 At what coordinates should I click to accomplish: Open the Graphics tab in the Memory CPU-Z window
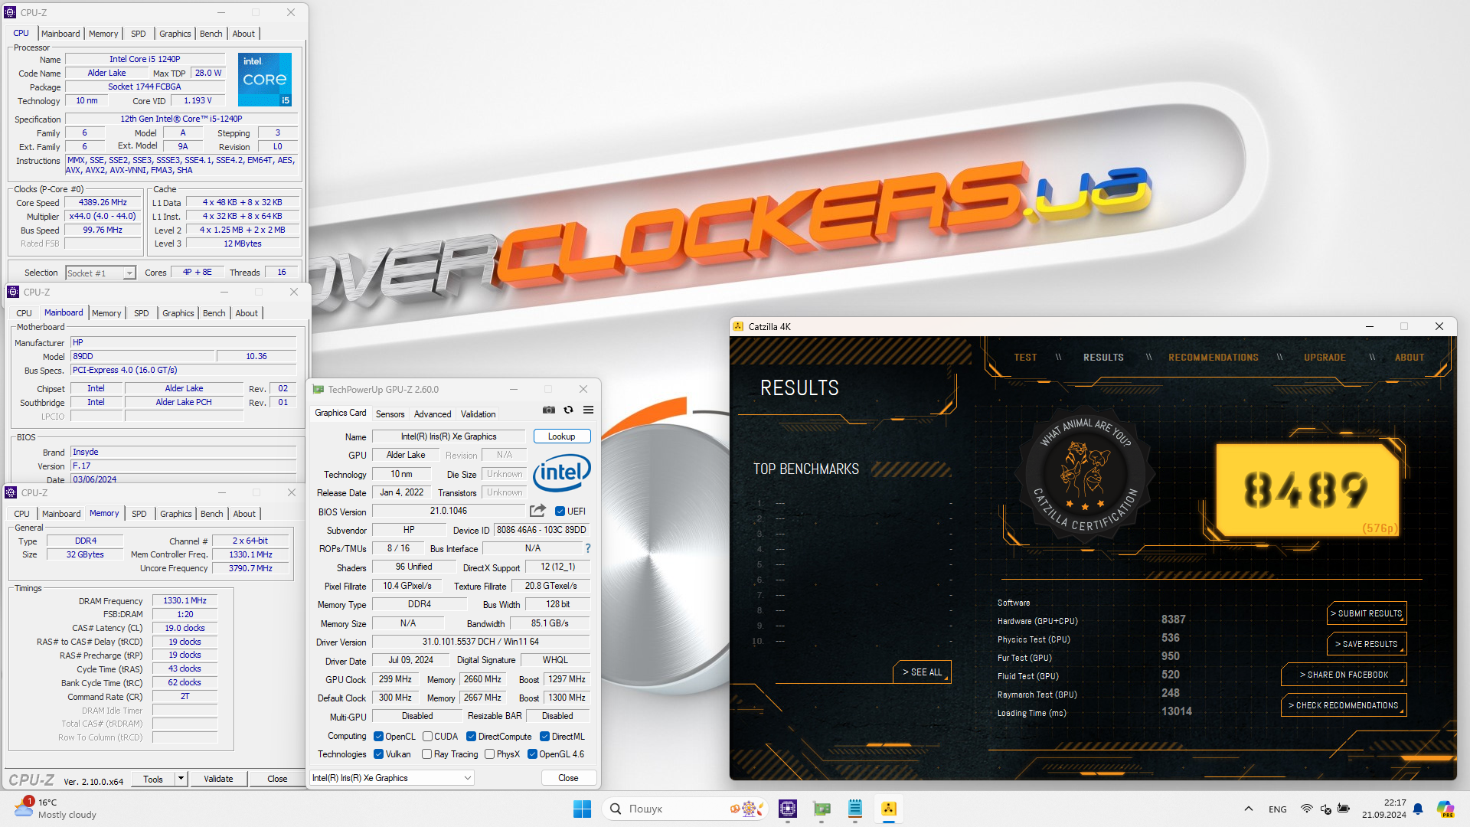coord(176,514)
